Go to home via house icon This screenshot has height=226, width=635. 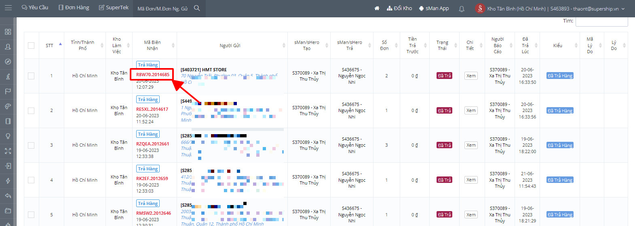click(x=377, y=8)
